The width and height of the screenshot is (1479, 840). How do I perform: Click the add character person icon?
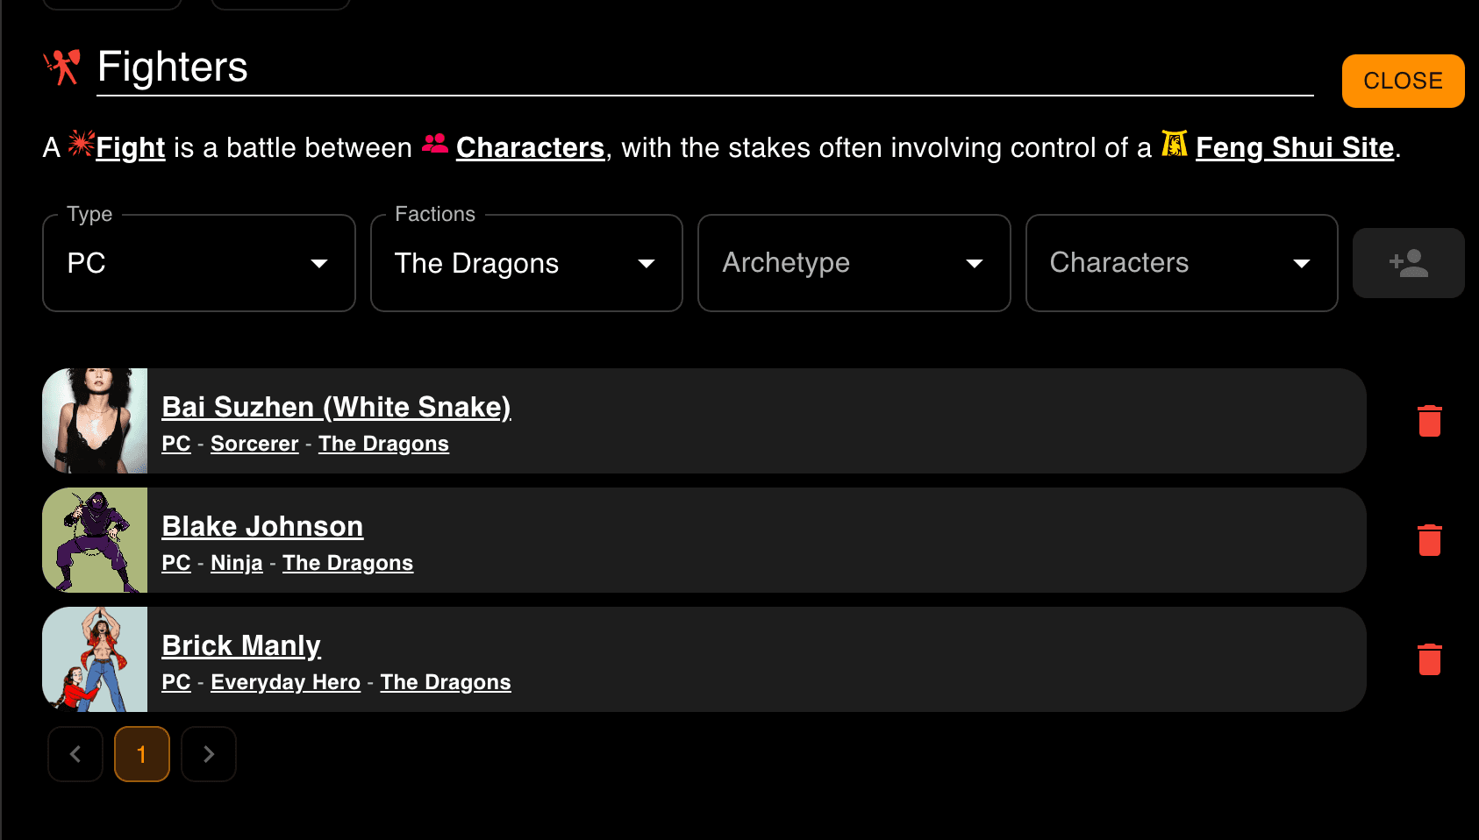[1408, 263]
